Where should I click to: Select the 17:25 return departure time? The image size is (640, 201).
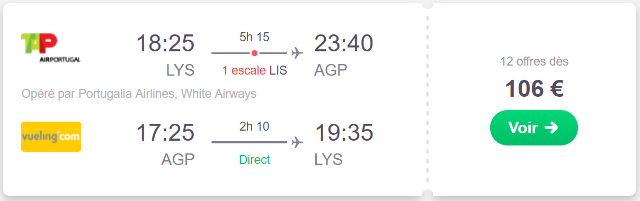(165, 133)
